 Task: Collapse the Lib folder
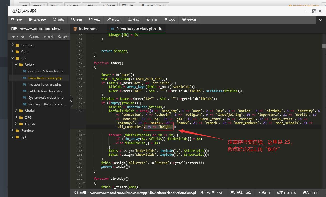click(13, 58)
